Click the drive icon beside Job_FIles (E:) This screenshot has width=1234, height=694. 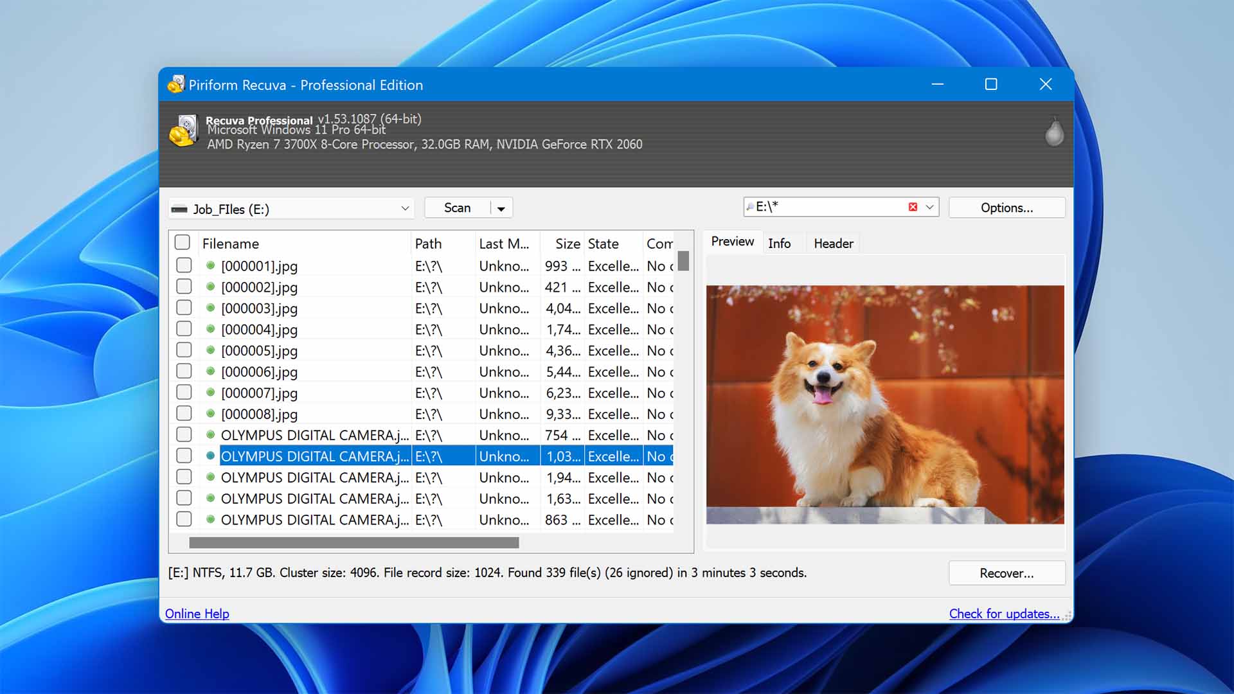tap(179, 209)
